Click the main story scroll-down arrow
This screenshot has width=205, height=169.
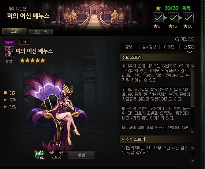click(x=193, y=131)
